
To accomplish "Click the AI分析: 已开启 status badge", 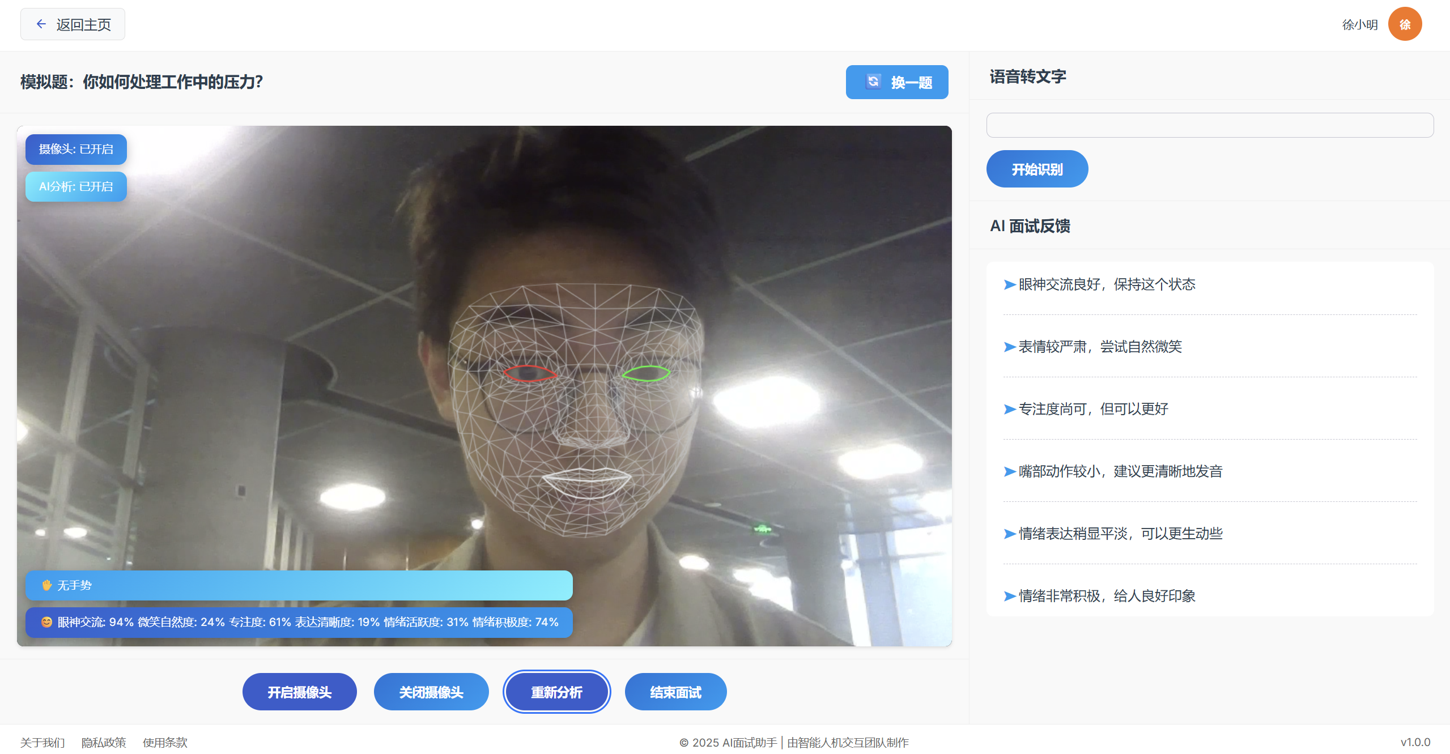I will (x=76, y=186).
